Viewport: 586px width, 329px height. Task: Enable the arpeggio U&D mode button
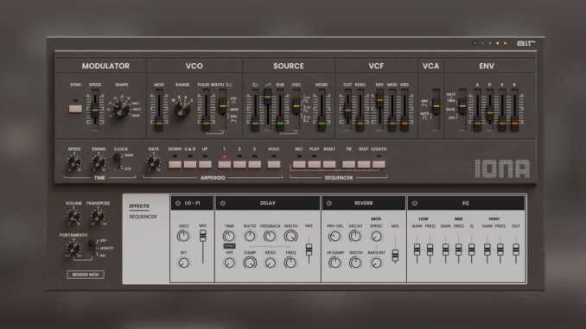click(190, 164)
